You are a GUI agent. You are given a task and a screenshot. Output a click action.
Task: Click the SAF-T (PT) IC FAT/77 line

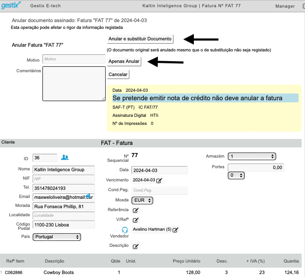point(135,107)
